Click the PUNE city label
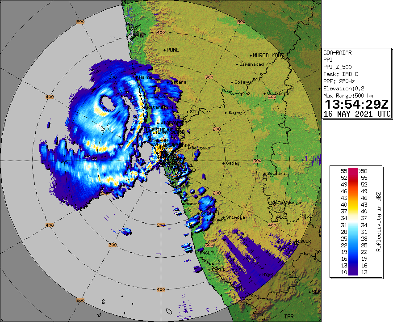 (x=173, y=50)
